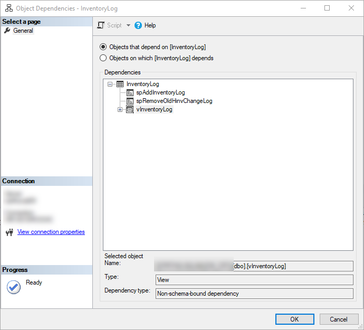Click the selected object Name field

pyautogui.click(x=254, y=266)
